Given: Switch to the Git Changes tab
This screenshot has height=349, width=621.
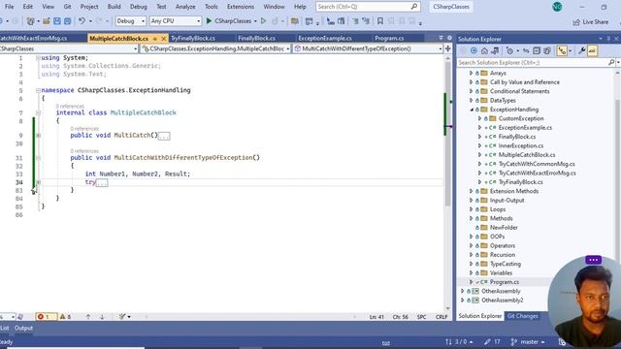Looking at the screenshot, I should (x=523, y=316).
